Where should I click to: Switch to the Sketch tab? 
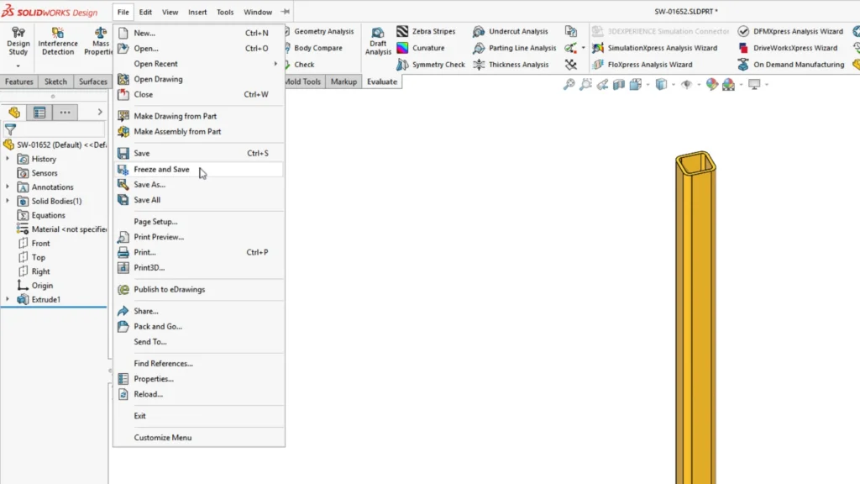click(55, 82)
